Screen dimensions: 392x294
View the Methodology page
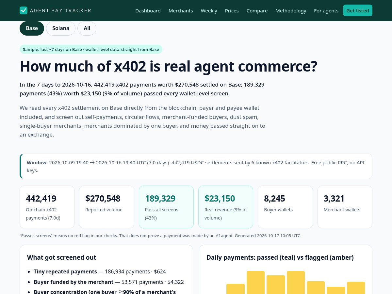coord(291,10)
